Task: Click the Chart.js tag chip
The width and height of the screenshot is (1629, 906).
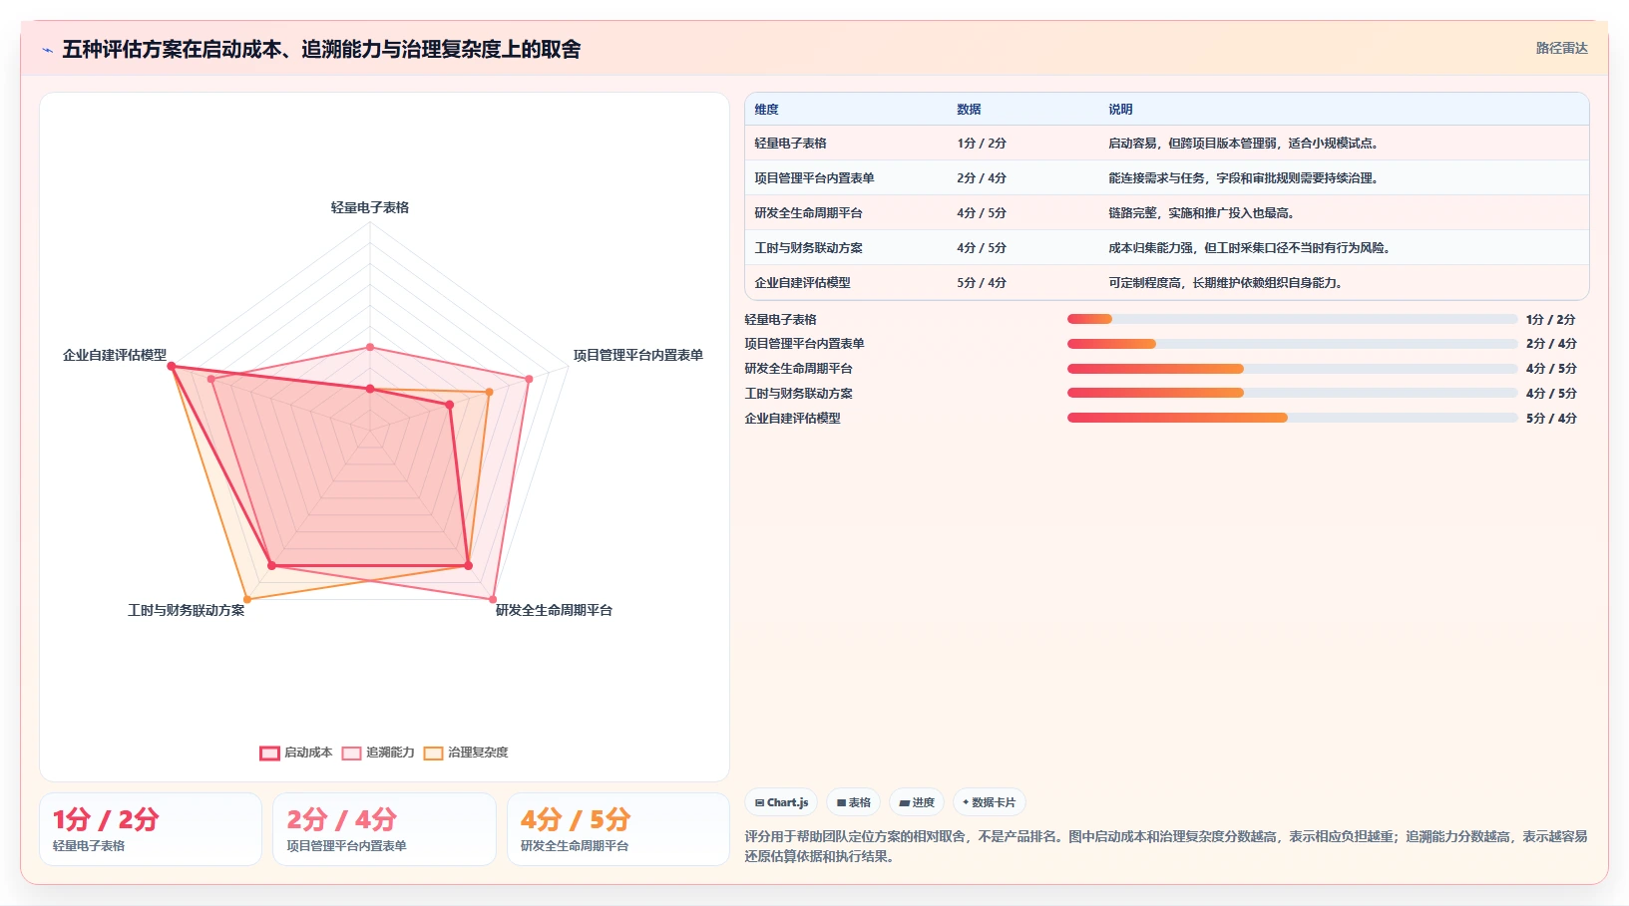Action: coord(781,802)
